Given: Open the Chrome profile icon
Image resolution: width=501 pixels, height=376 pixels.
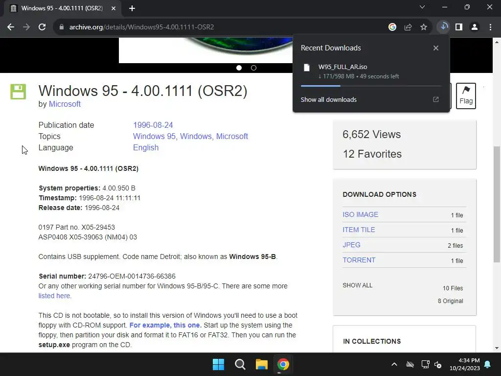Looking at the screenshot, I should [475, 27].
